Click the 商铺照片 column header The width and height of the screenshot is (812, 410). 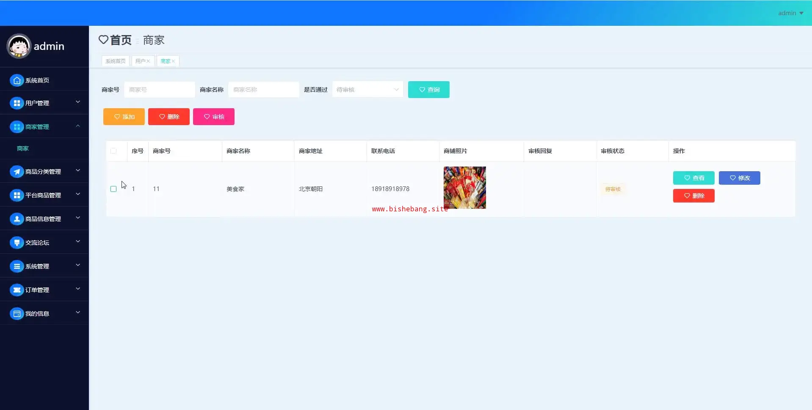click(456, 151)
